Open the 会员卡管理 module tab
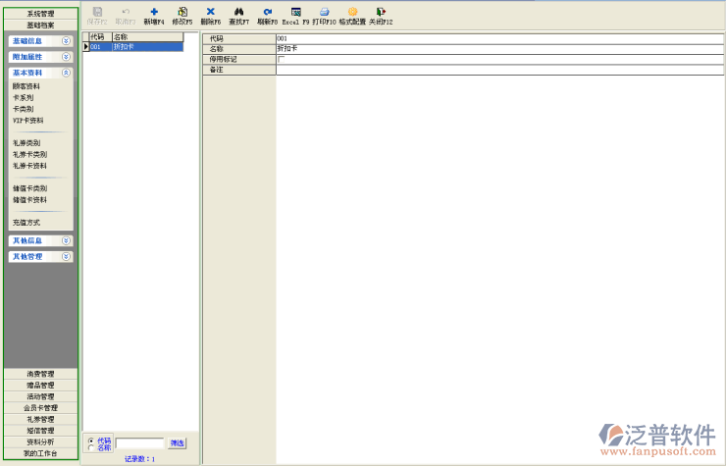726x467 pixels. (41, 408)
